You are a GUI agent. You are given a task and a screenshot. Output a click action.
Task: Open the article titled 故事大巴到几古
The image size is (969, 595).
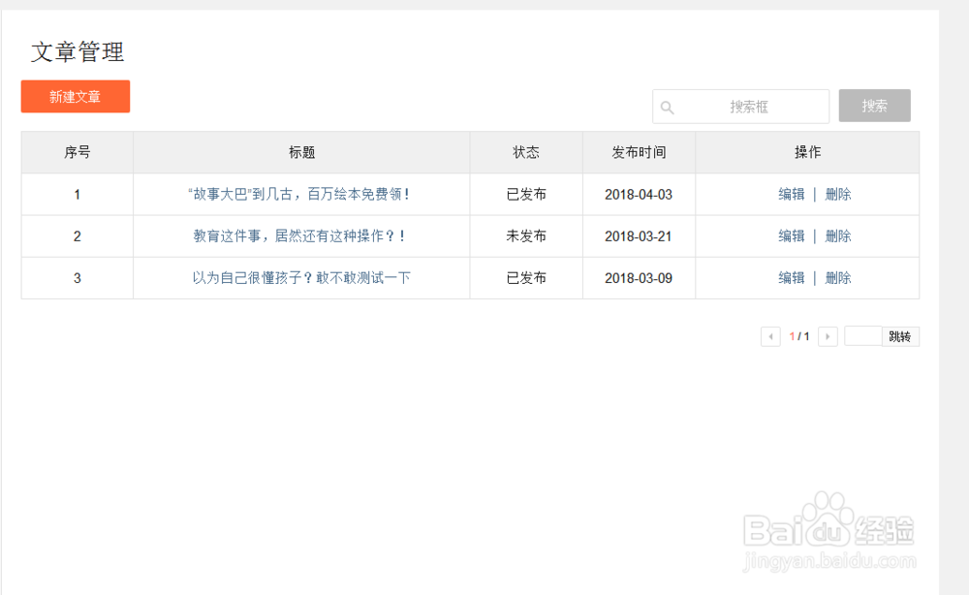301,194
